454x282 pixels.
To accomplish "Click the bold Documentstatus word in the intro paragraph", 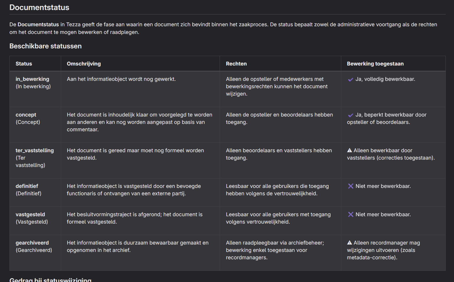I will point(38,24).
